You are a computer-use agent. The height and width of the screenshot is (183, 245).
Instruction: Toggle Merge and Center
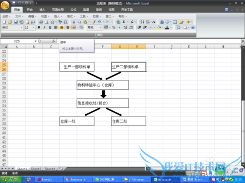point(73,27)
